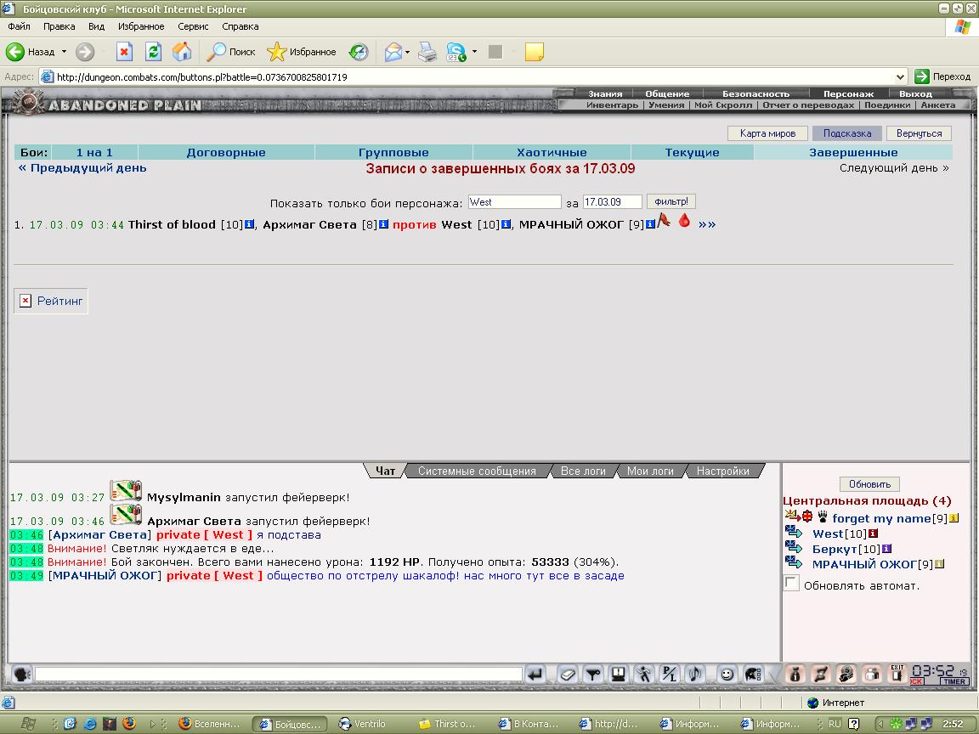The image size is (979, 734).
Task: Click the Skype toolbar icon
Action: (456, 52)
